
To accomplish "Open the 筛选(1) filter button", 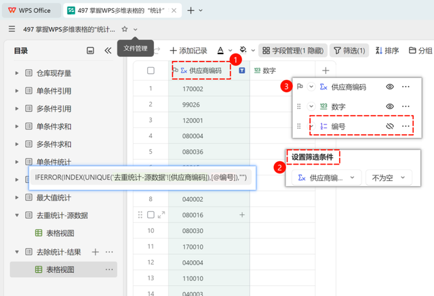I will coord(349,51).
